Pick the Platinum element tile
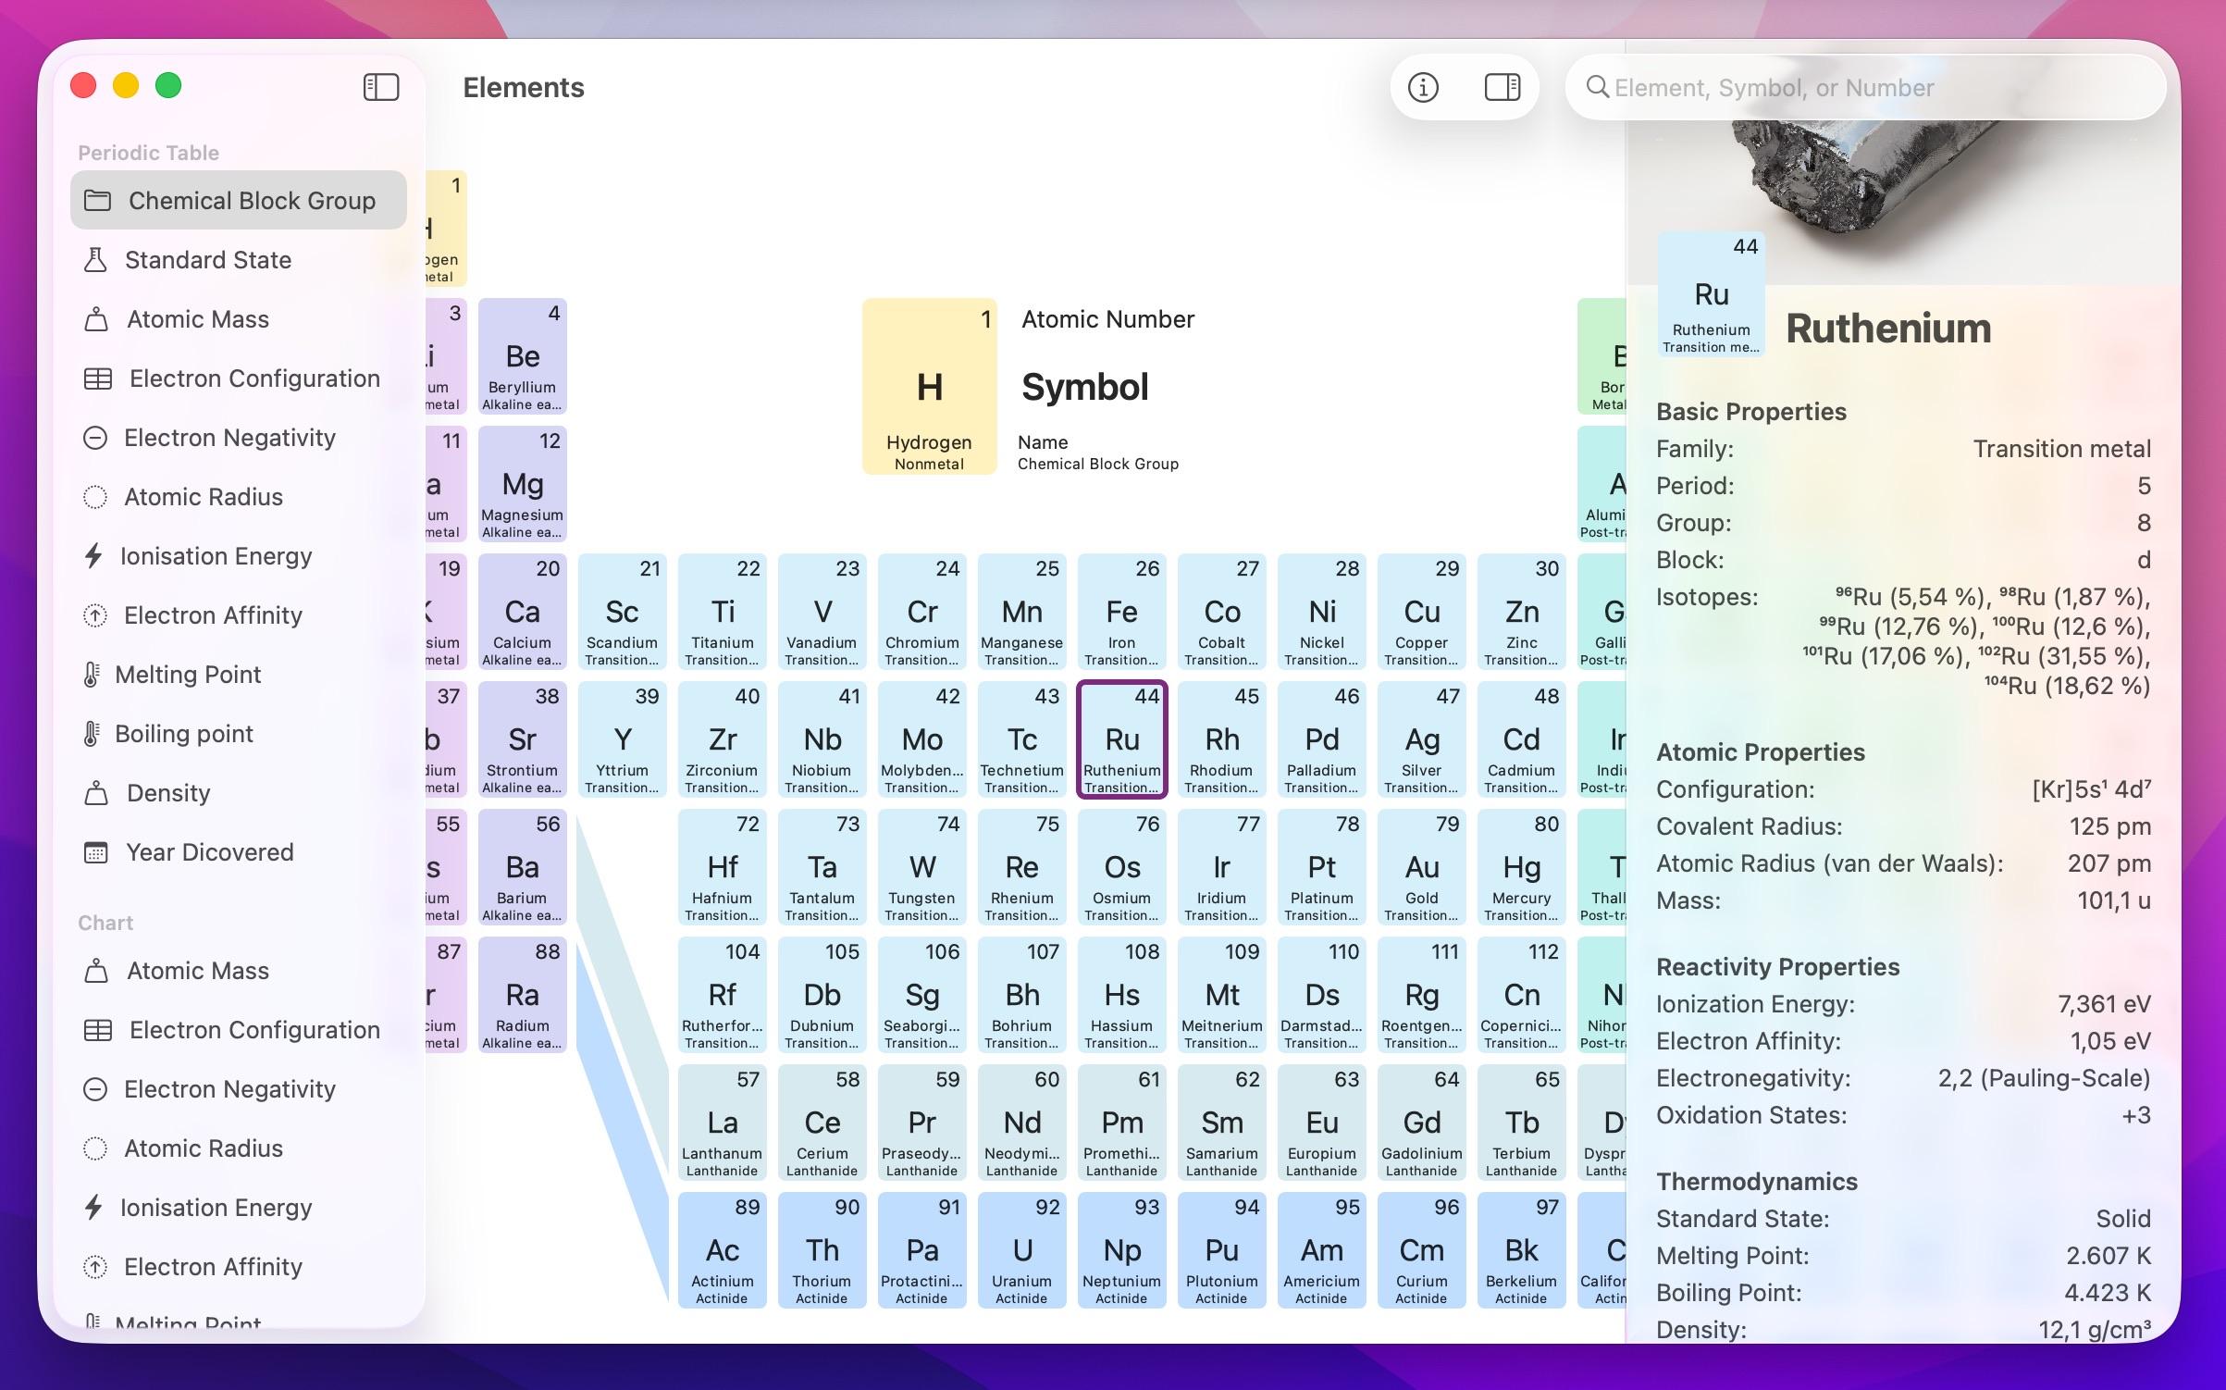The width and height of the screenshot is (2226, 1390). point(1322,866)
